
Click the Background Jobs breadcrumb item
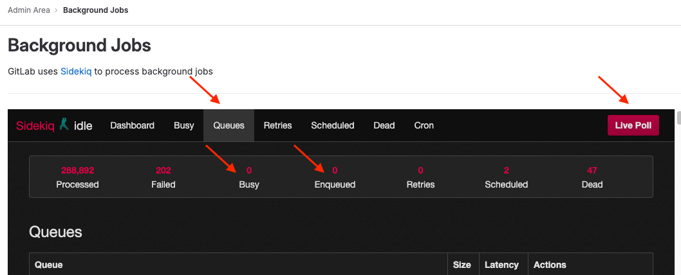pyautogui.click(x=95, y=10)
